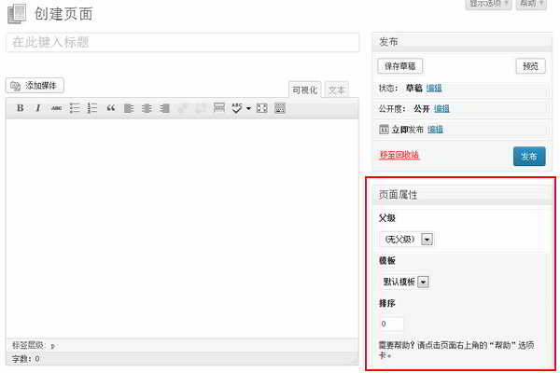The height and width of the screenshot is (373, 560).
Task: Open the 父级 parent page dropdown
Action: 406,239
